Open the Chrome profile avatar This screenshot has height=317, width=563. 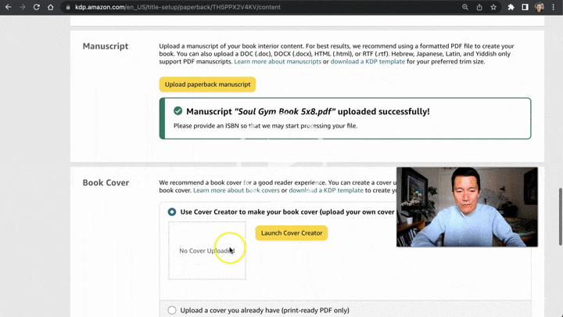(539, 7)
